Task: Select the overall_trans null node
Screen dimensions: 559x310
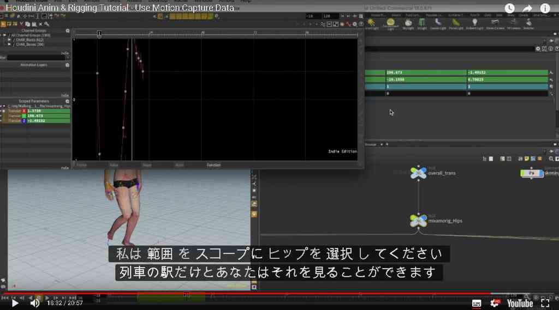Action: click(419, 173)
